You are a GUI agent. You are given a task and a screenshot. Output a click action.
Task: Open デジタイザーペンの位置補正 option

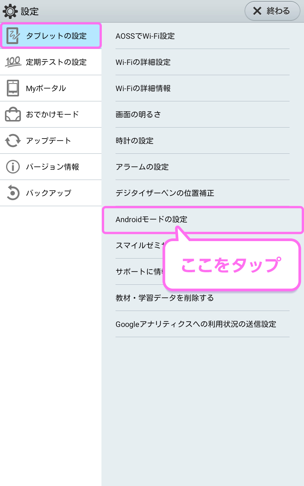point(203,193)
